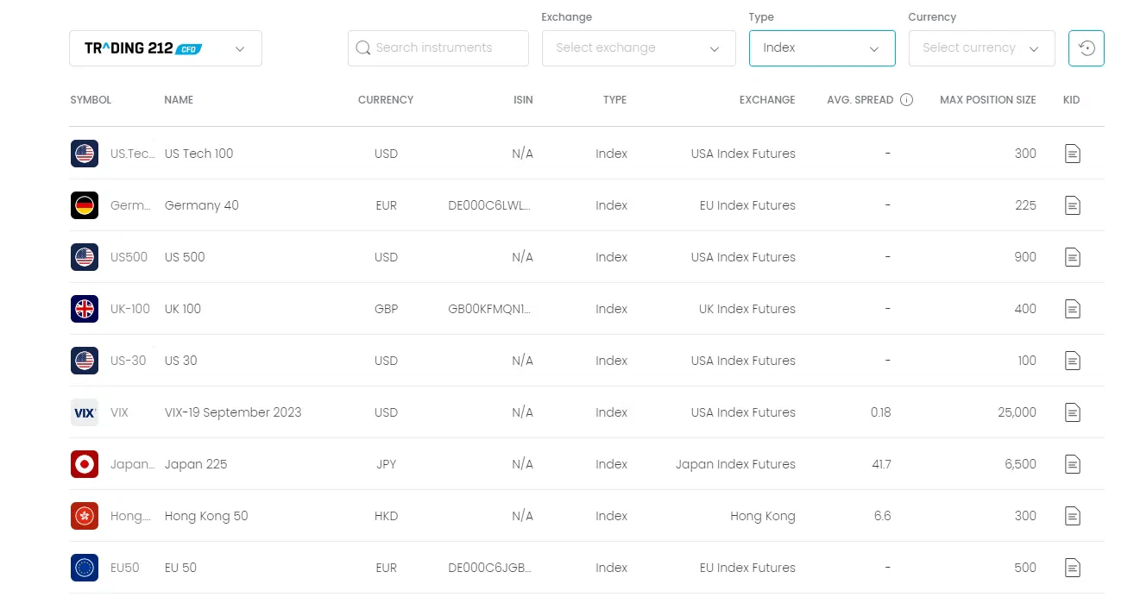Click the Hong Kong flag icon
The image size is (1134, 597).
(x=85, y=516)
